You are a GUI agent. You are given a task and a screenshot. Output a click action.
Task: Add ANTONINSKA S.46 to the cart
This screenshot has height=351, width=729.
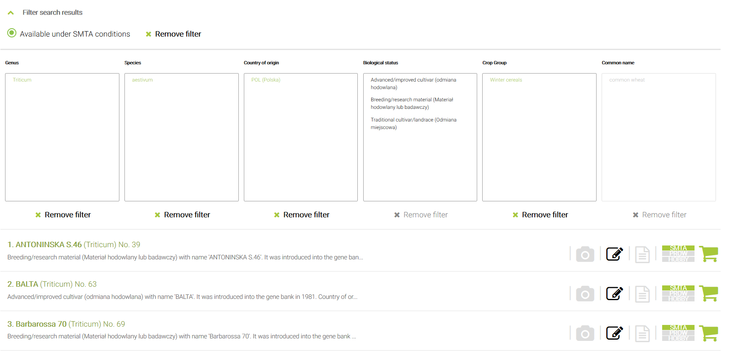coord(708,254)
